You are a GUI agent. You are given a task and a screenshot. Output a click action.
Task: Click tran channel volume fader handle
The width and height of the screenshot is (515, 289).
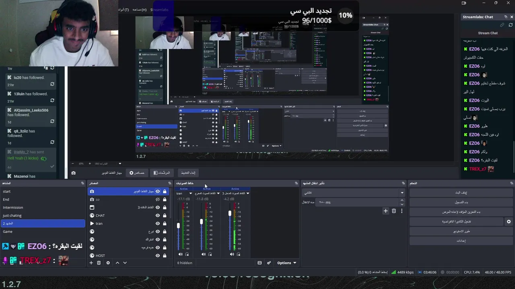pos(178,226)
